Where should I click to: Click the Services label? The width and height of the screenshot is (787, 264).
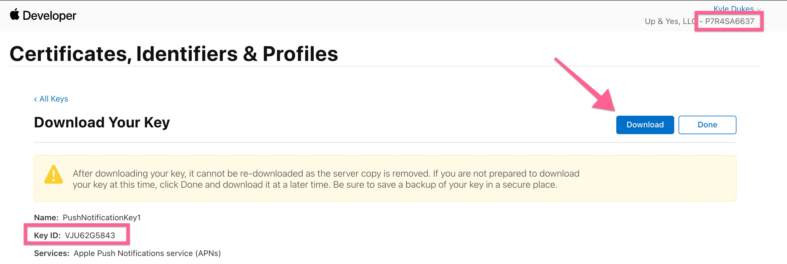point(51,253)
